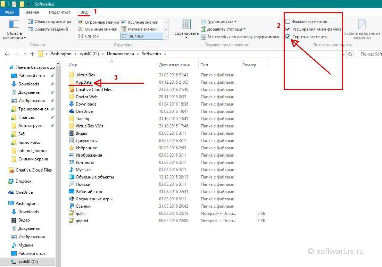The image size is (382, 267).
Task: Click Область просмотра preview pane button
Action: pyautogui.click(x=49, y=22)
